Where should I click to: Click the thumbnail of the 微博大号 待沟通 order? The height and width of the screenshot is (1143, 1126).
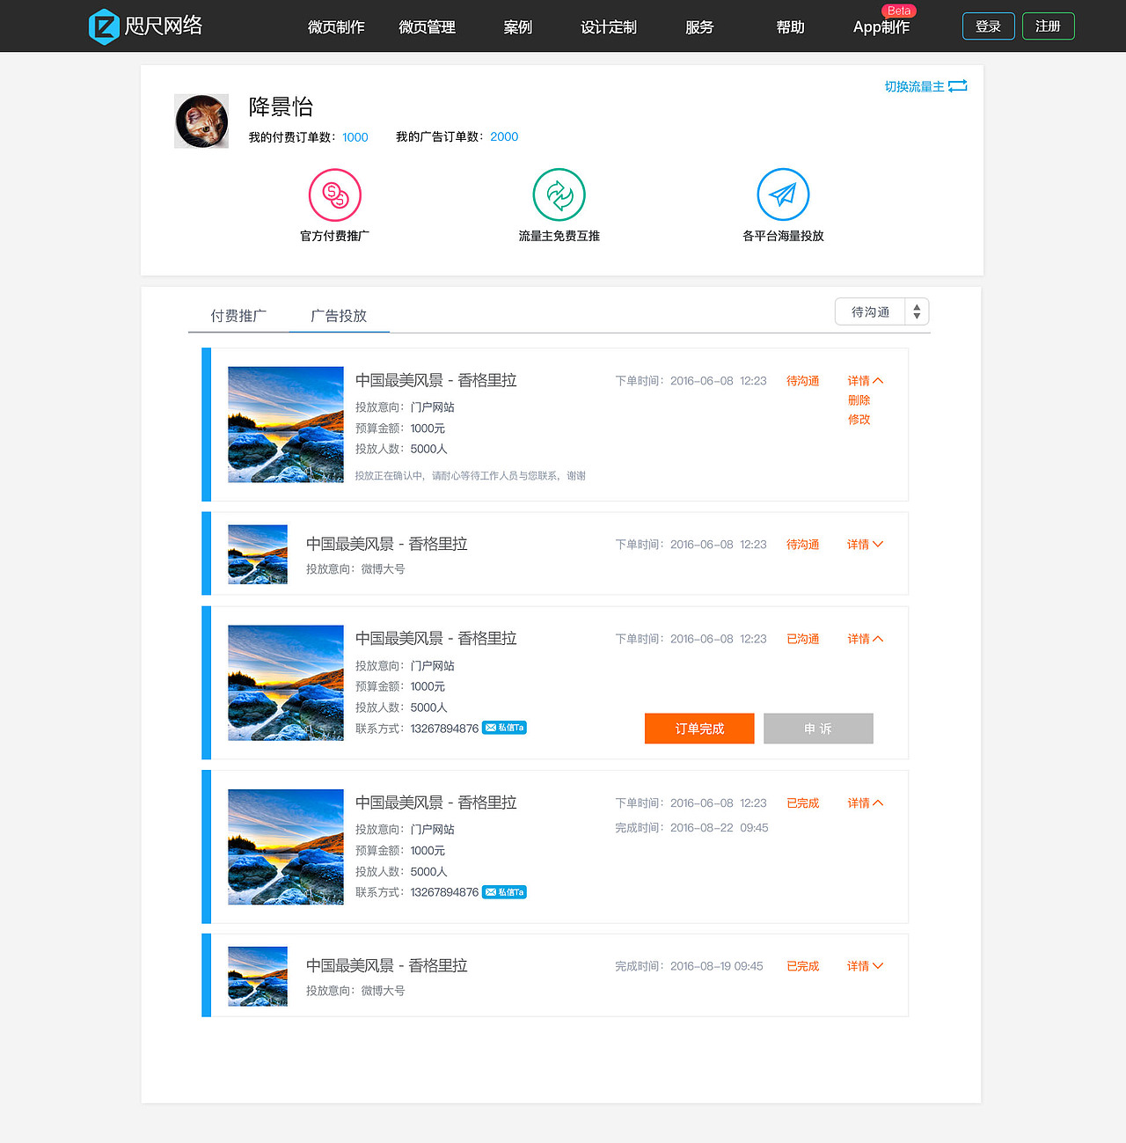tap(258, 554)
